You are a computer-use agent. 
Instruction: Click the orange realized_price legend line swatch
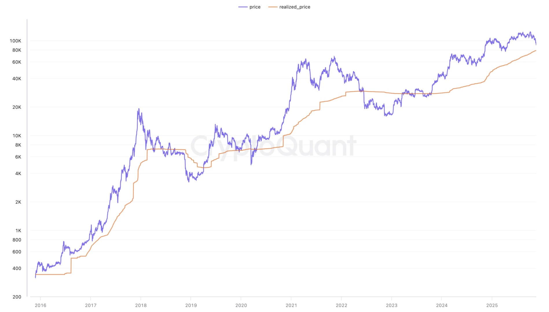[x=273, y=7]
